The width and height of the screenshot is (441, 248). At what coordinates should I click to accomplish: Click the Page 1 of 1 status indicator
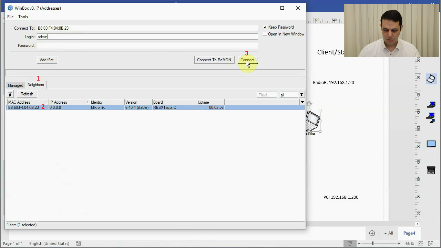coord(13,244)
